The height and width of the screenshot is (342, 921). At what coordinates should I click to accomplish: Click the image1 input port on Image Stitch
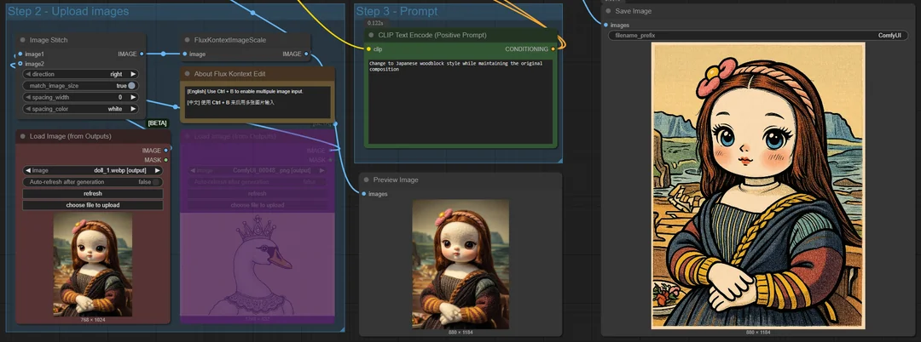[20, 54]
